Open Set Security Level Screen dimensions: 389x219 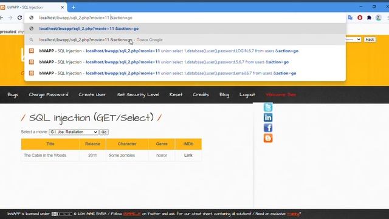(x=138, y=95)
